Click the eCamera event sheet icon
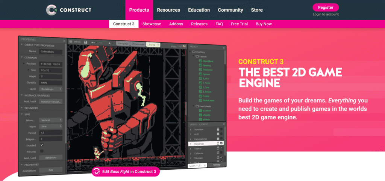 [x=200, y=111]
